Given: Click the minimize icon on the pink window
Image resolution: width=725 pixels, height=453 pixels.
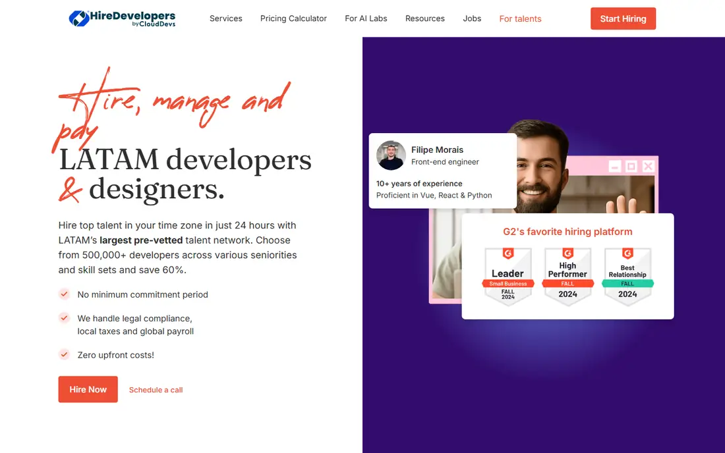Looking at the screenshot, I should pyautogui.click(x=614, y=166).
